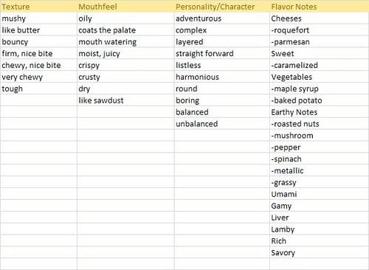The image size is (369, 270).
Task: Click the -maple syrup cell
Action: pos(319,89)
